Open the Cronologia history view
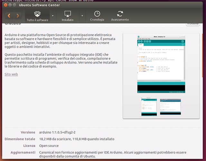Viewport: 206px width, 161px height. pos(97,16)
